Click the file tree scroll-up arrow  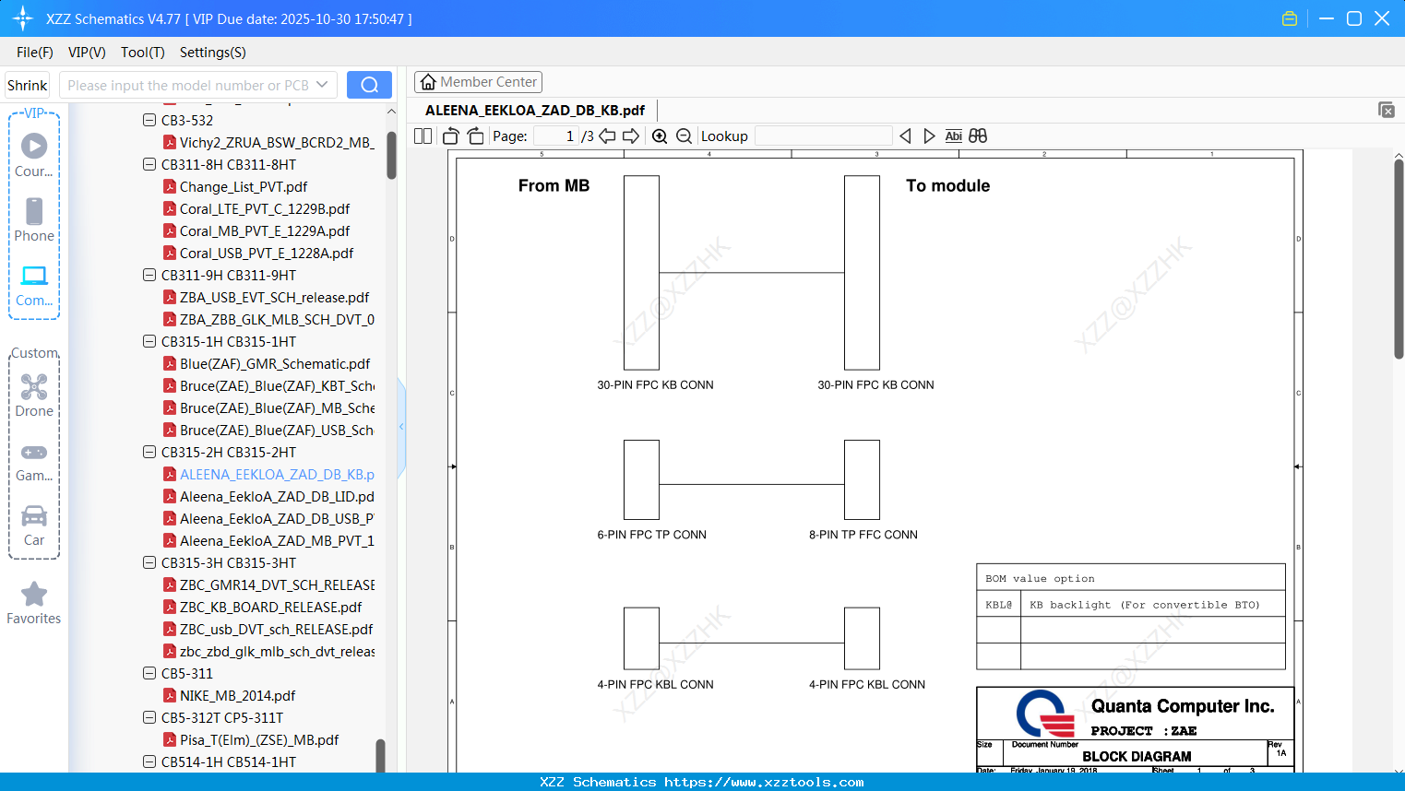391,112
